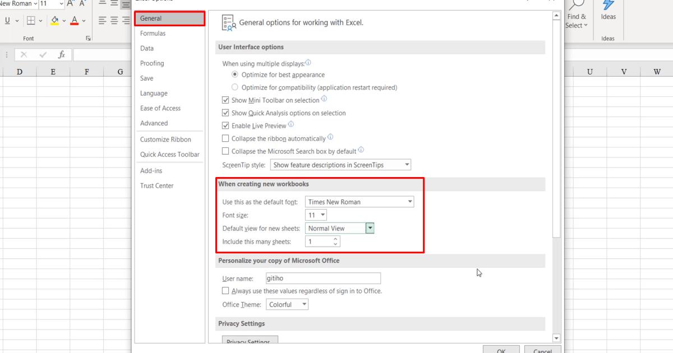Confirm changes with the OK button
The width and height of the screenshot is (673, 353).
point(501,350)
